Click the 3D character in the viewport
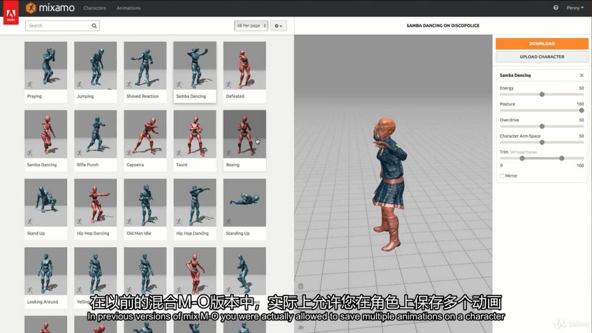This screenshot has height=333, width=592. pos(390,185)
